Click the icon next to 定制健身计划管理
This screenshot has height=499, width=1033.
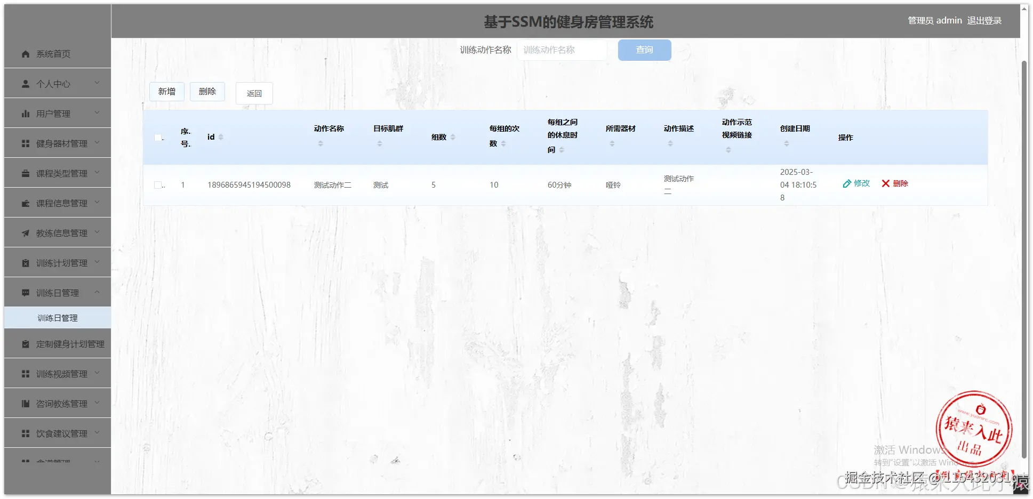(x=25, y=343)
